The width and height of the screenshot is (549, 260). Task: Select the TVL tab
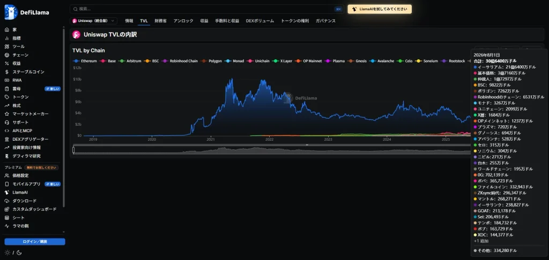pos(144,21)
